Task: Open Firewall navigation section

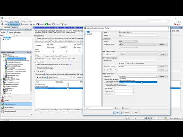Action: pyautogui.click(x=16, y=100)
